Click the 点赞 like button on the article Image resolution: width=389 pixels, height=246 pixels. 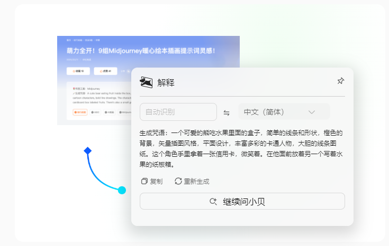tap(105, 71)
